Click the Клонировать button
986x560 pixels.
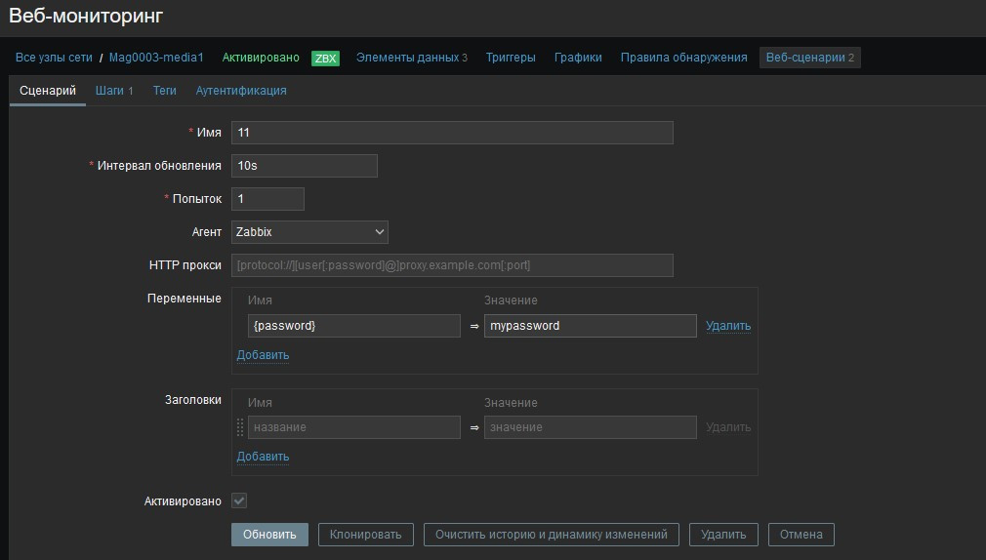[365, 535]
